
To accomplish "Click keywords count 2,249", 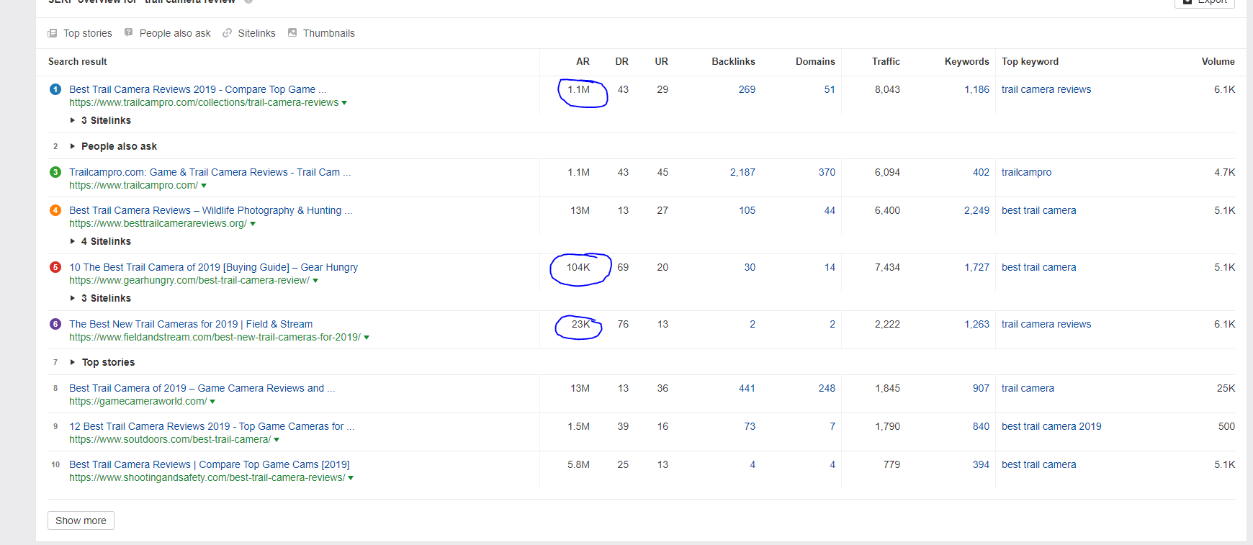I will pos(977,210).
